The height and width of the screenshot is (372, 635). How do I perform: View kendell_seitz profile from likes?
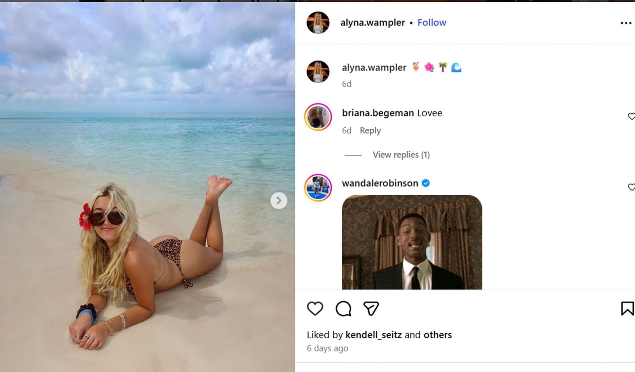pyautogui.click(x=373, y=335)
